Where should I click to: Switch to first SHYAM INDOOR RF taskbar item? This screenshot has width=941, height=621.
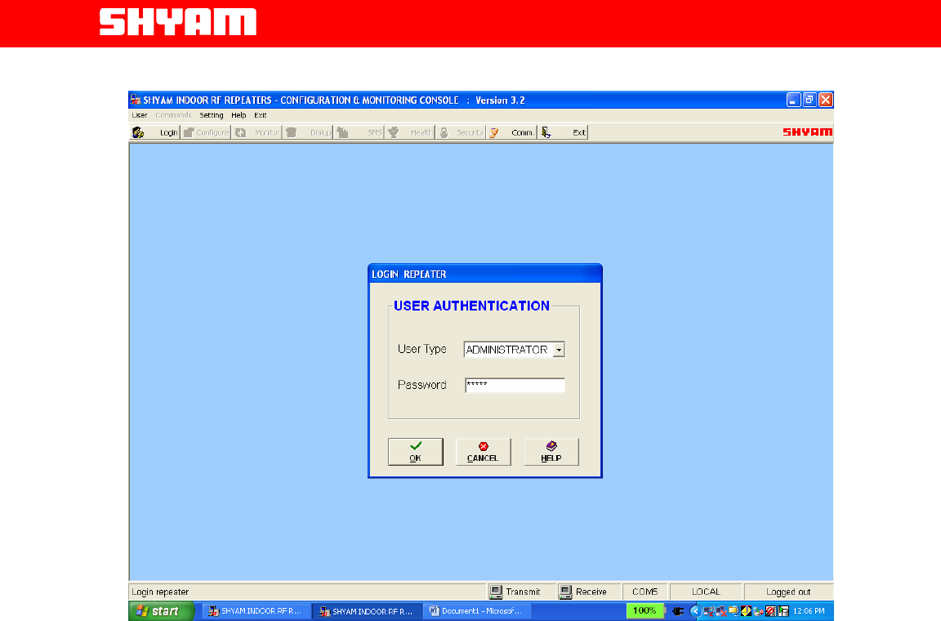256,611
